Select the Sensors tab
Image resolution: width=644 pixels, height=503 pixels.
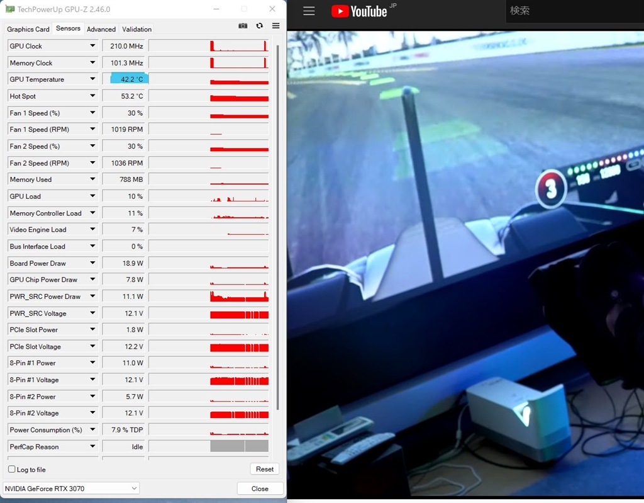tap(68, 28)
